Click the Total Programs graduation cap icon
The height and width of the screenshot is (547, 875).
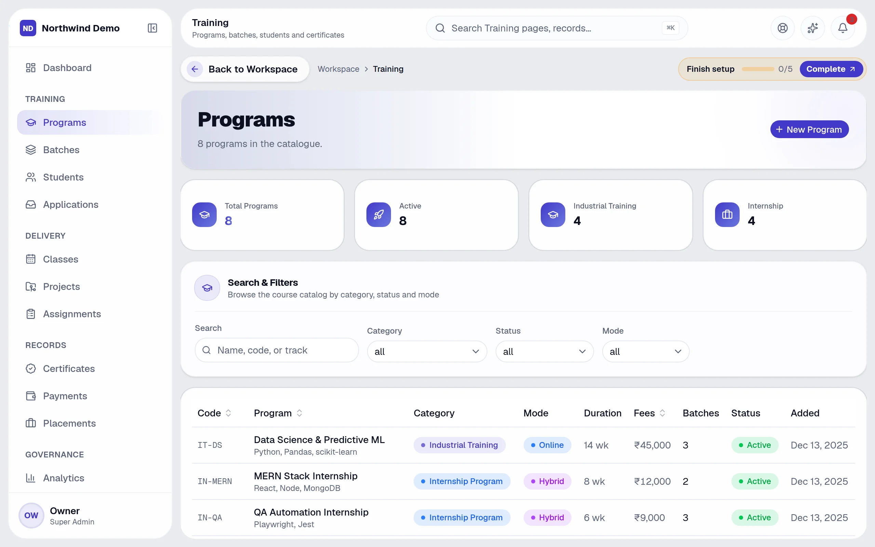tap(204, 215)
